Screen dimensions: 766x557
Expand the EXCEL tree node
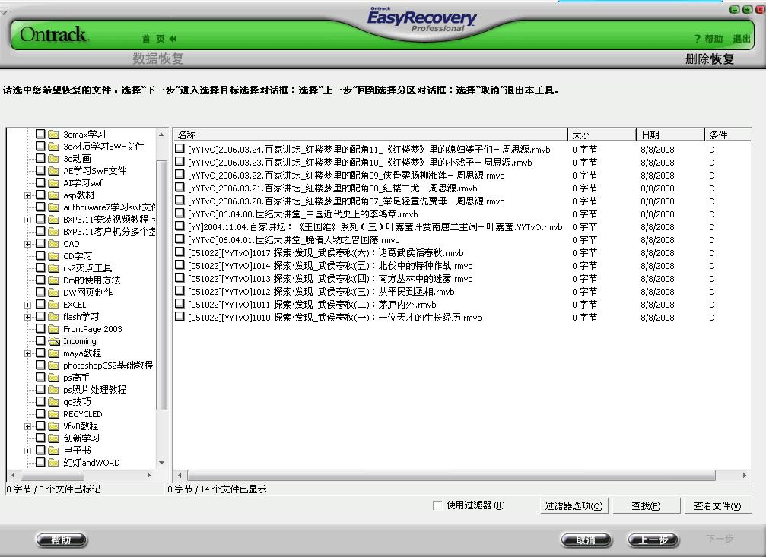click(28, 304)
